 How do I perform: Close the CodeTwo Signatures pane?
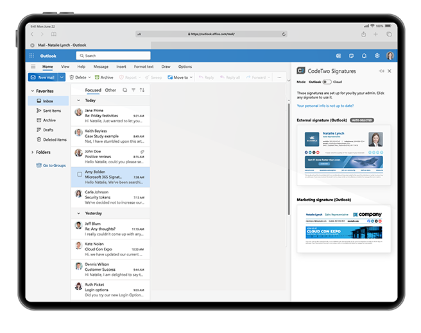click(390, 71)
